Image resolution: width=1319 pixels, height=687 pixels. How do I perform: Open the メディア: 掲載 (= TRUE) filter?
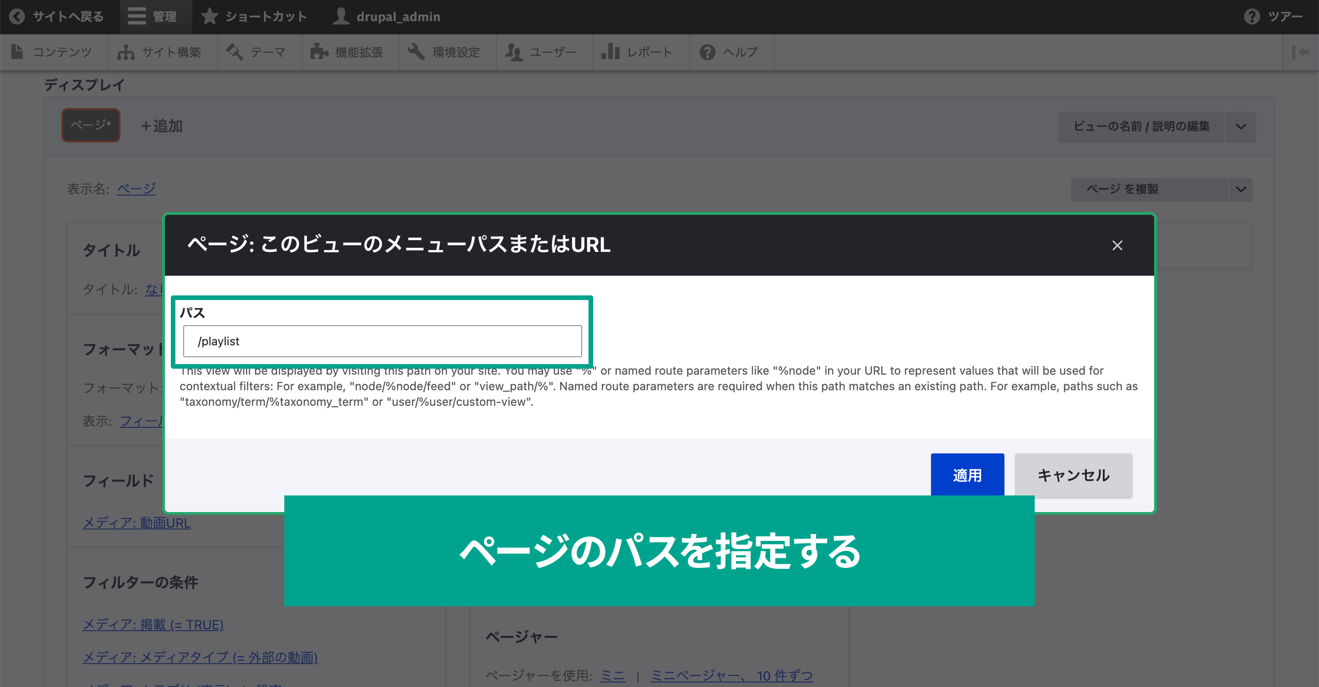tap(153, 625)
